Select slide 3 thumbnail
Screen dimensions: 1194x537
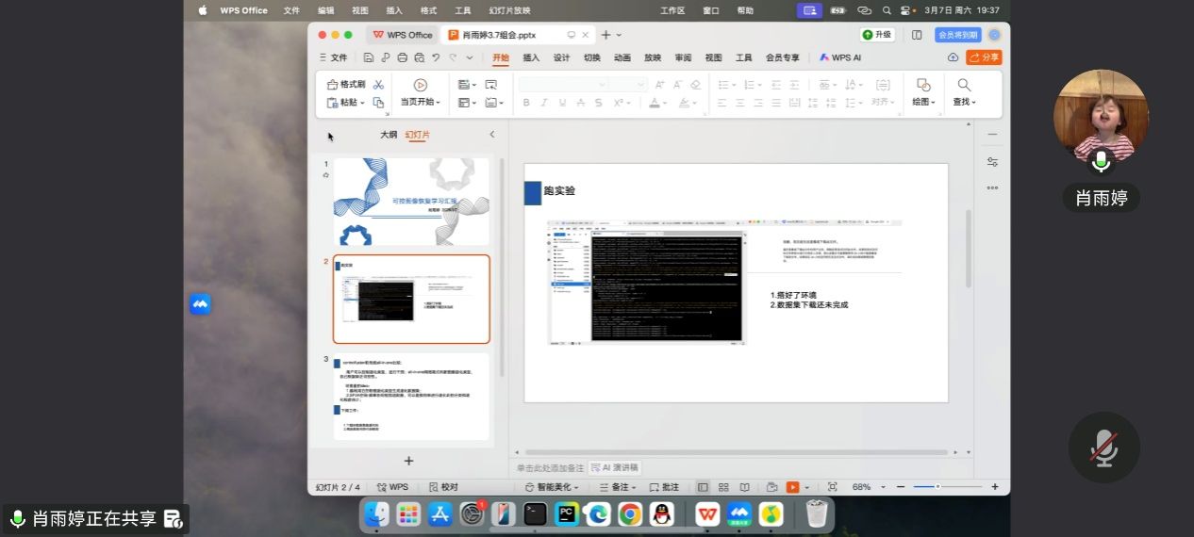click(x=411, y=397)
